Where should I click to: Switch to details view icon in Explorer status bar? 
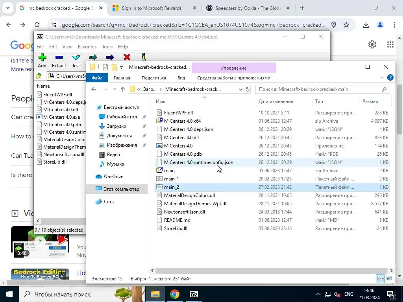(381, 278)
